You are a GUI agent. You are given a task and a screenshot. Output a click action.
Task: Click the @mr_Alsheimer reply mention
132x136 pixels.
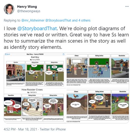tap(33, 20)
